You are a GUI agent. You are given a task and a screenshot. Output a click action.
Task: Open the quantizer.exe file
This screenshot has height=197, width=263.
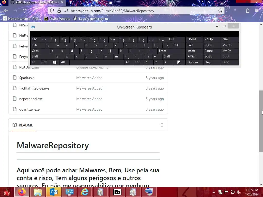click(29, 109)
